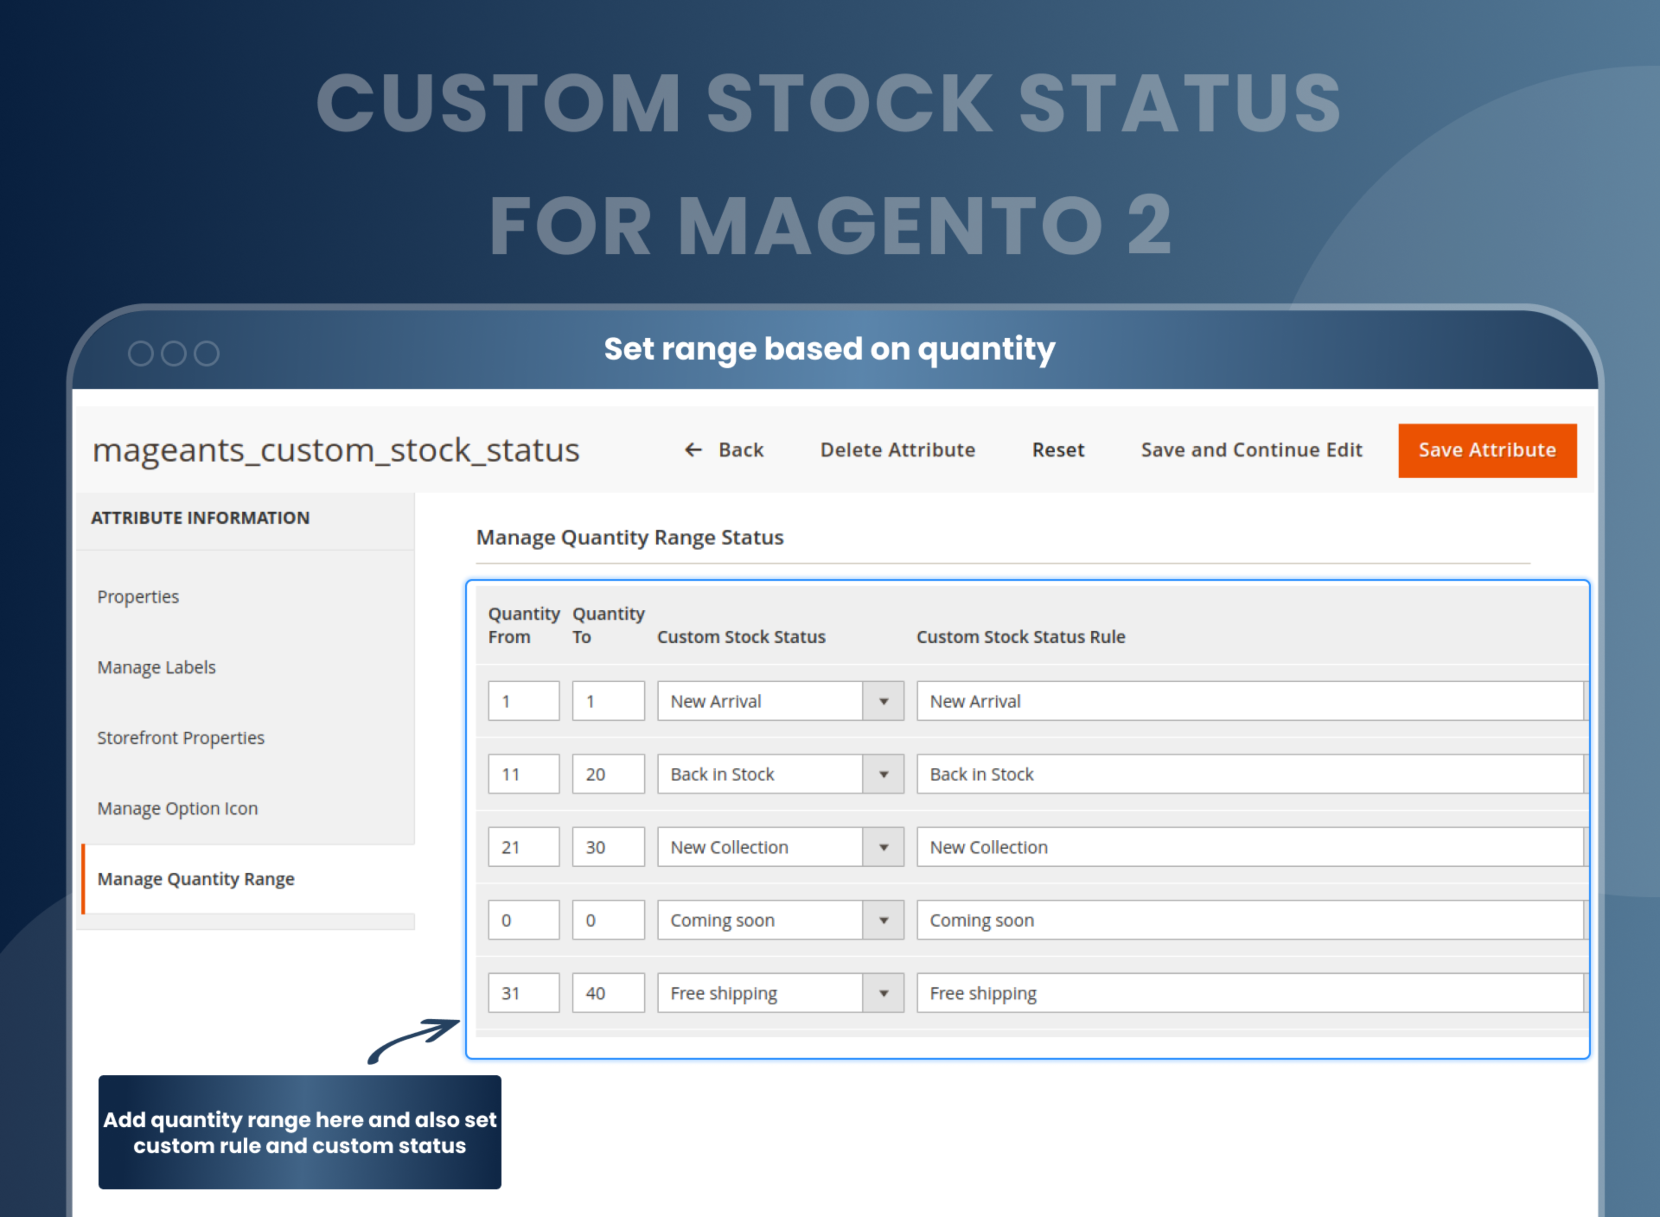The height and width of the screenshot is (1217, 1660).
Task: Open Free shipping status dropdown
Action: [883, 993]
